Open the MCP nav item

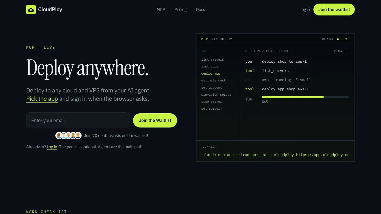coord(161,10)
